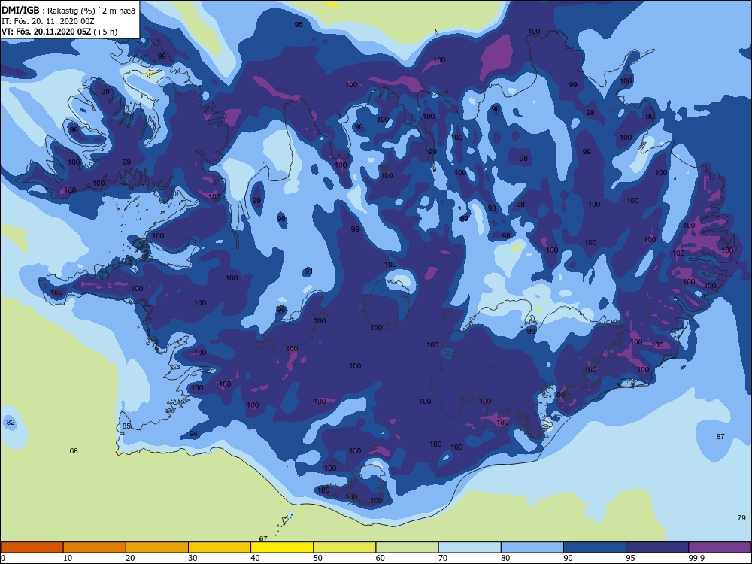
Task: Click the '82' humidity value on the map
Action: (x=11, y=423)
